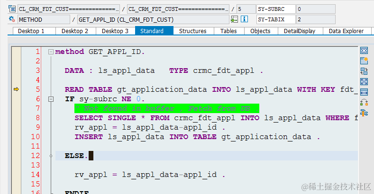The width and height of the screenshot is (374, 194).
Task: Switch to the Desktop 1 tab
Action: (34, 31)
